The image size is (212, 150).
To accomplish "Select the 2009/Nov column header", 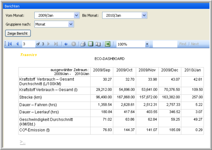I will 147,70.
